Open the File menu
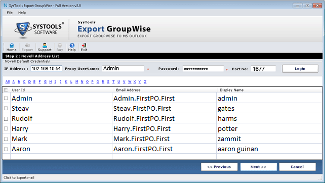The height and width of the screenshot is (183, 325). click(x=10, y=13)
